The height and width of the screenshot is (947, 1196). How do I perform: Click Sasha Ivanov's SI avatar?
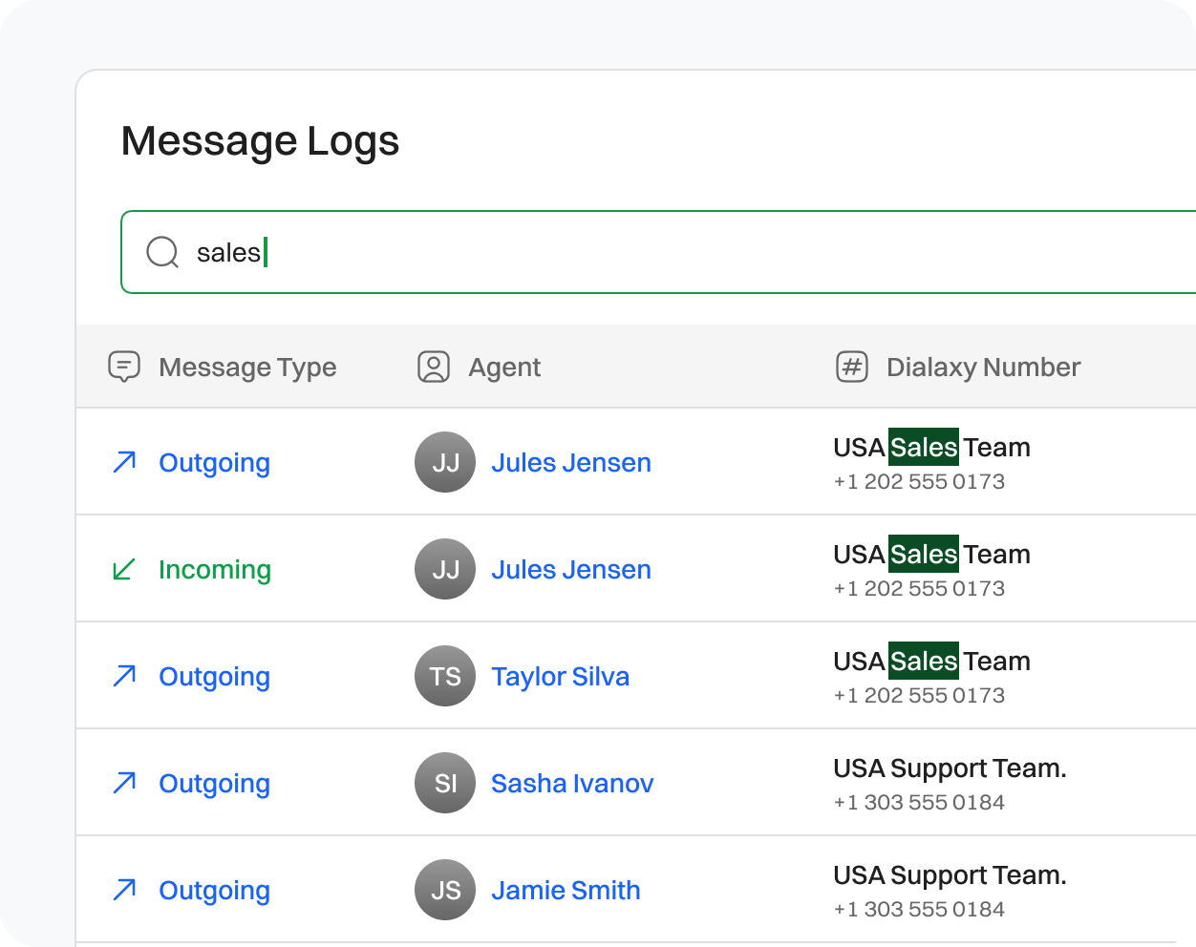coord(445,783)
